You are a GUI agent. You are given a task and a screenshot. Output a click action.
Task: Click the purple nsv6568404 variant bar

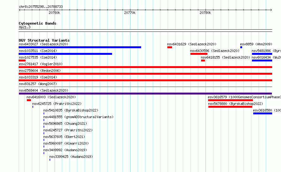pos(145,94)
